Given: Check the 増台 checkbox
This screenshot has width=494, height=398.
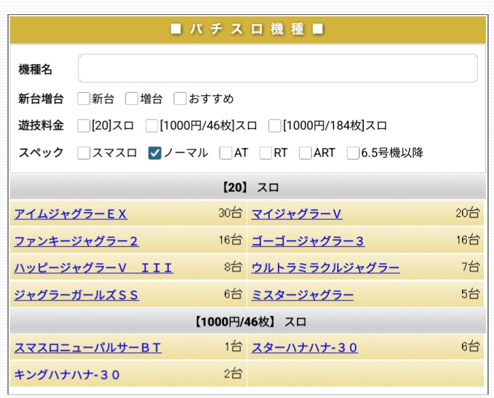Looking at the screenshot, I should pyautogui.click(x=132, y=99).
